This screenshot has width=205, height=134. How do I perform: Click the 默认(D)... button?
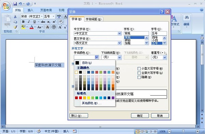(79, 116)
